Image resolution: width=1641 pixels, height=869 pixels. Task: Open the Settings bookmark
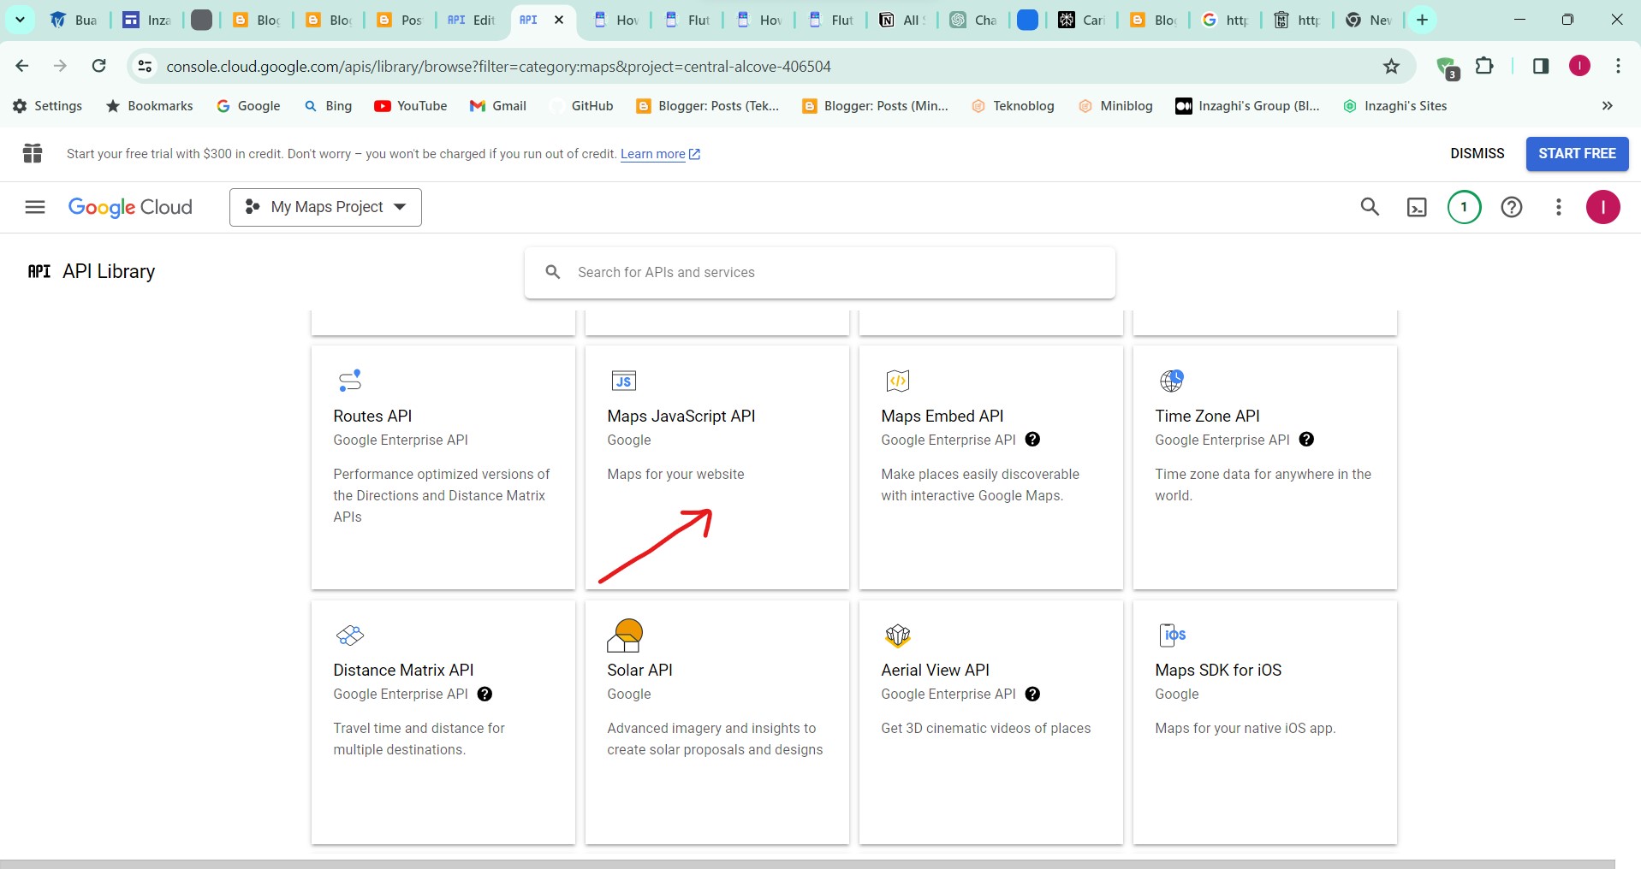[48, 106]
